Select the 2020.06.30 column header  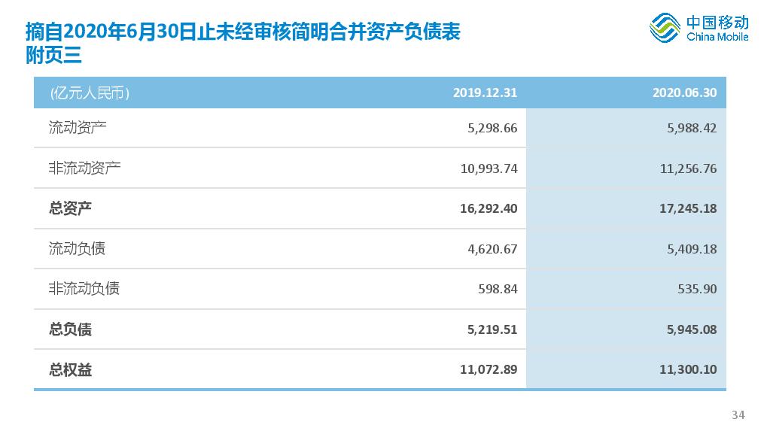[x=684, y=93]
